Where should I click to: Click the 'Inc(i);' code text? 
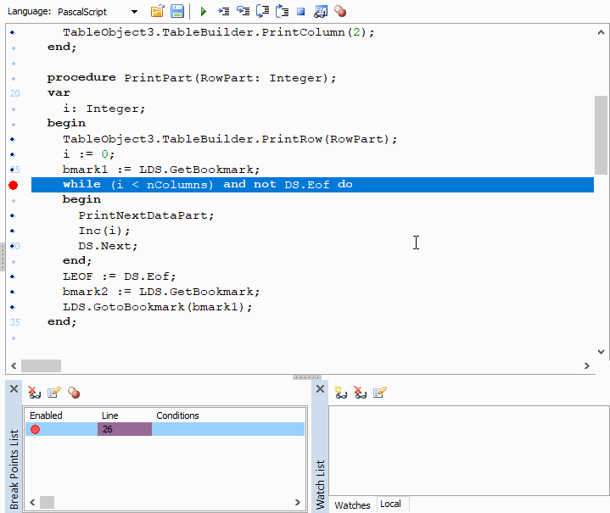pyautogui.click(x=104, y=231)
